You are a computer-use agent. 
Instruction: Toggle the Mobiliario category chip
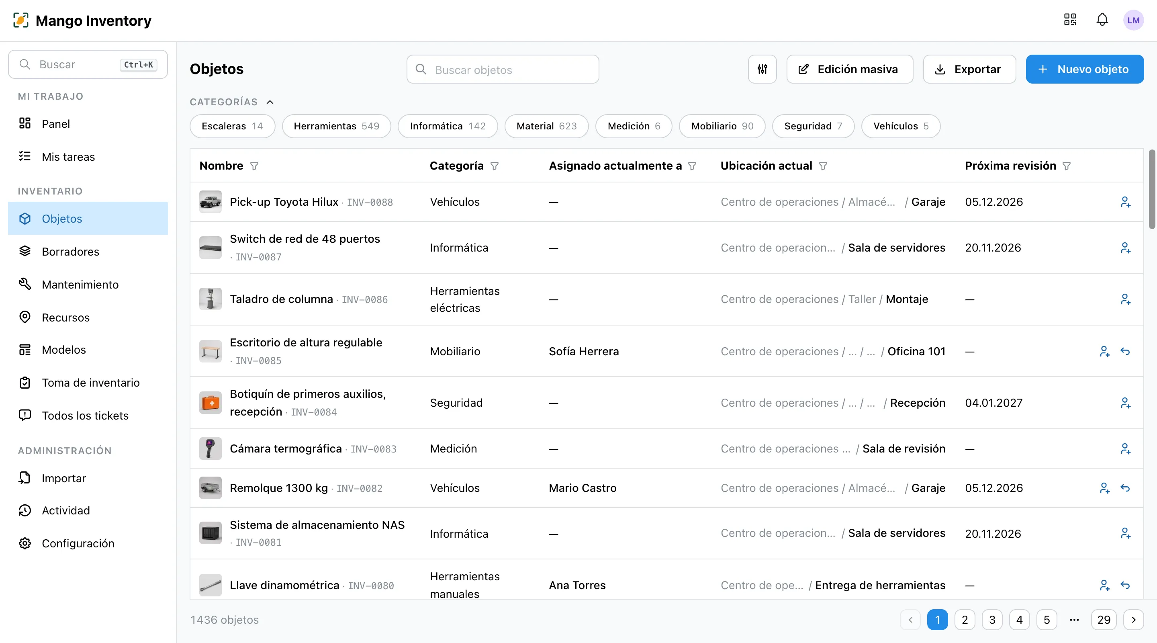(722, 126)
